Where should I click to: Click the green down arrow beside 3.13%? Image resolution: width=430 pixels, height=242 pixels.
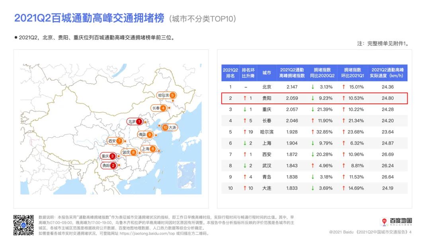(x=313, y=87)
